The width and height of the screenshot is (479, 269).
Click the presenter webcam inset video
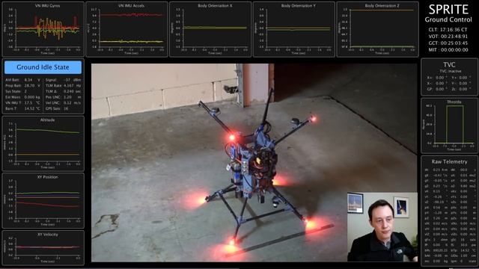click(382, 226)
